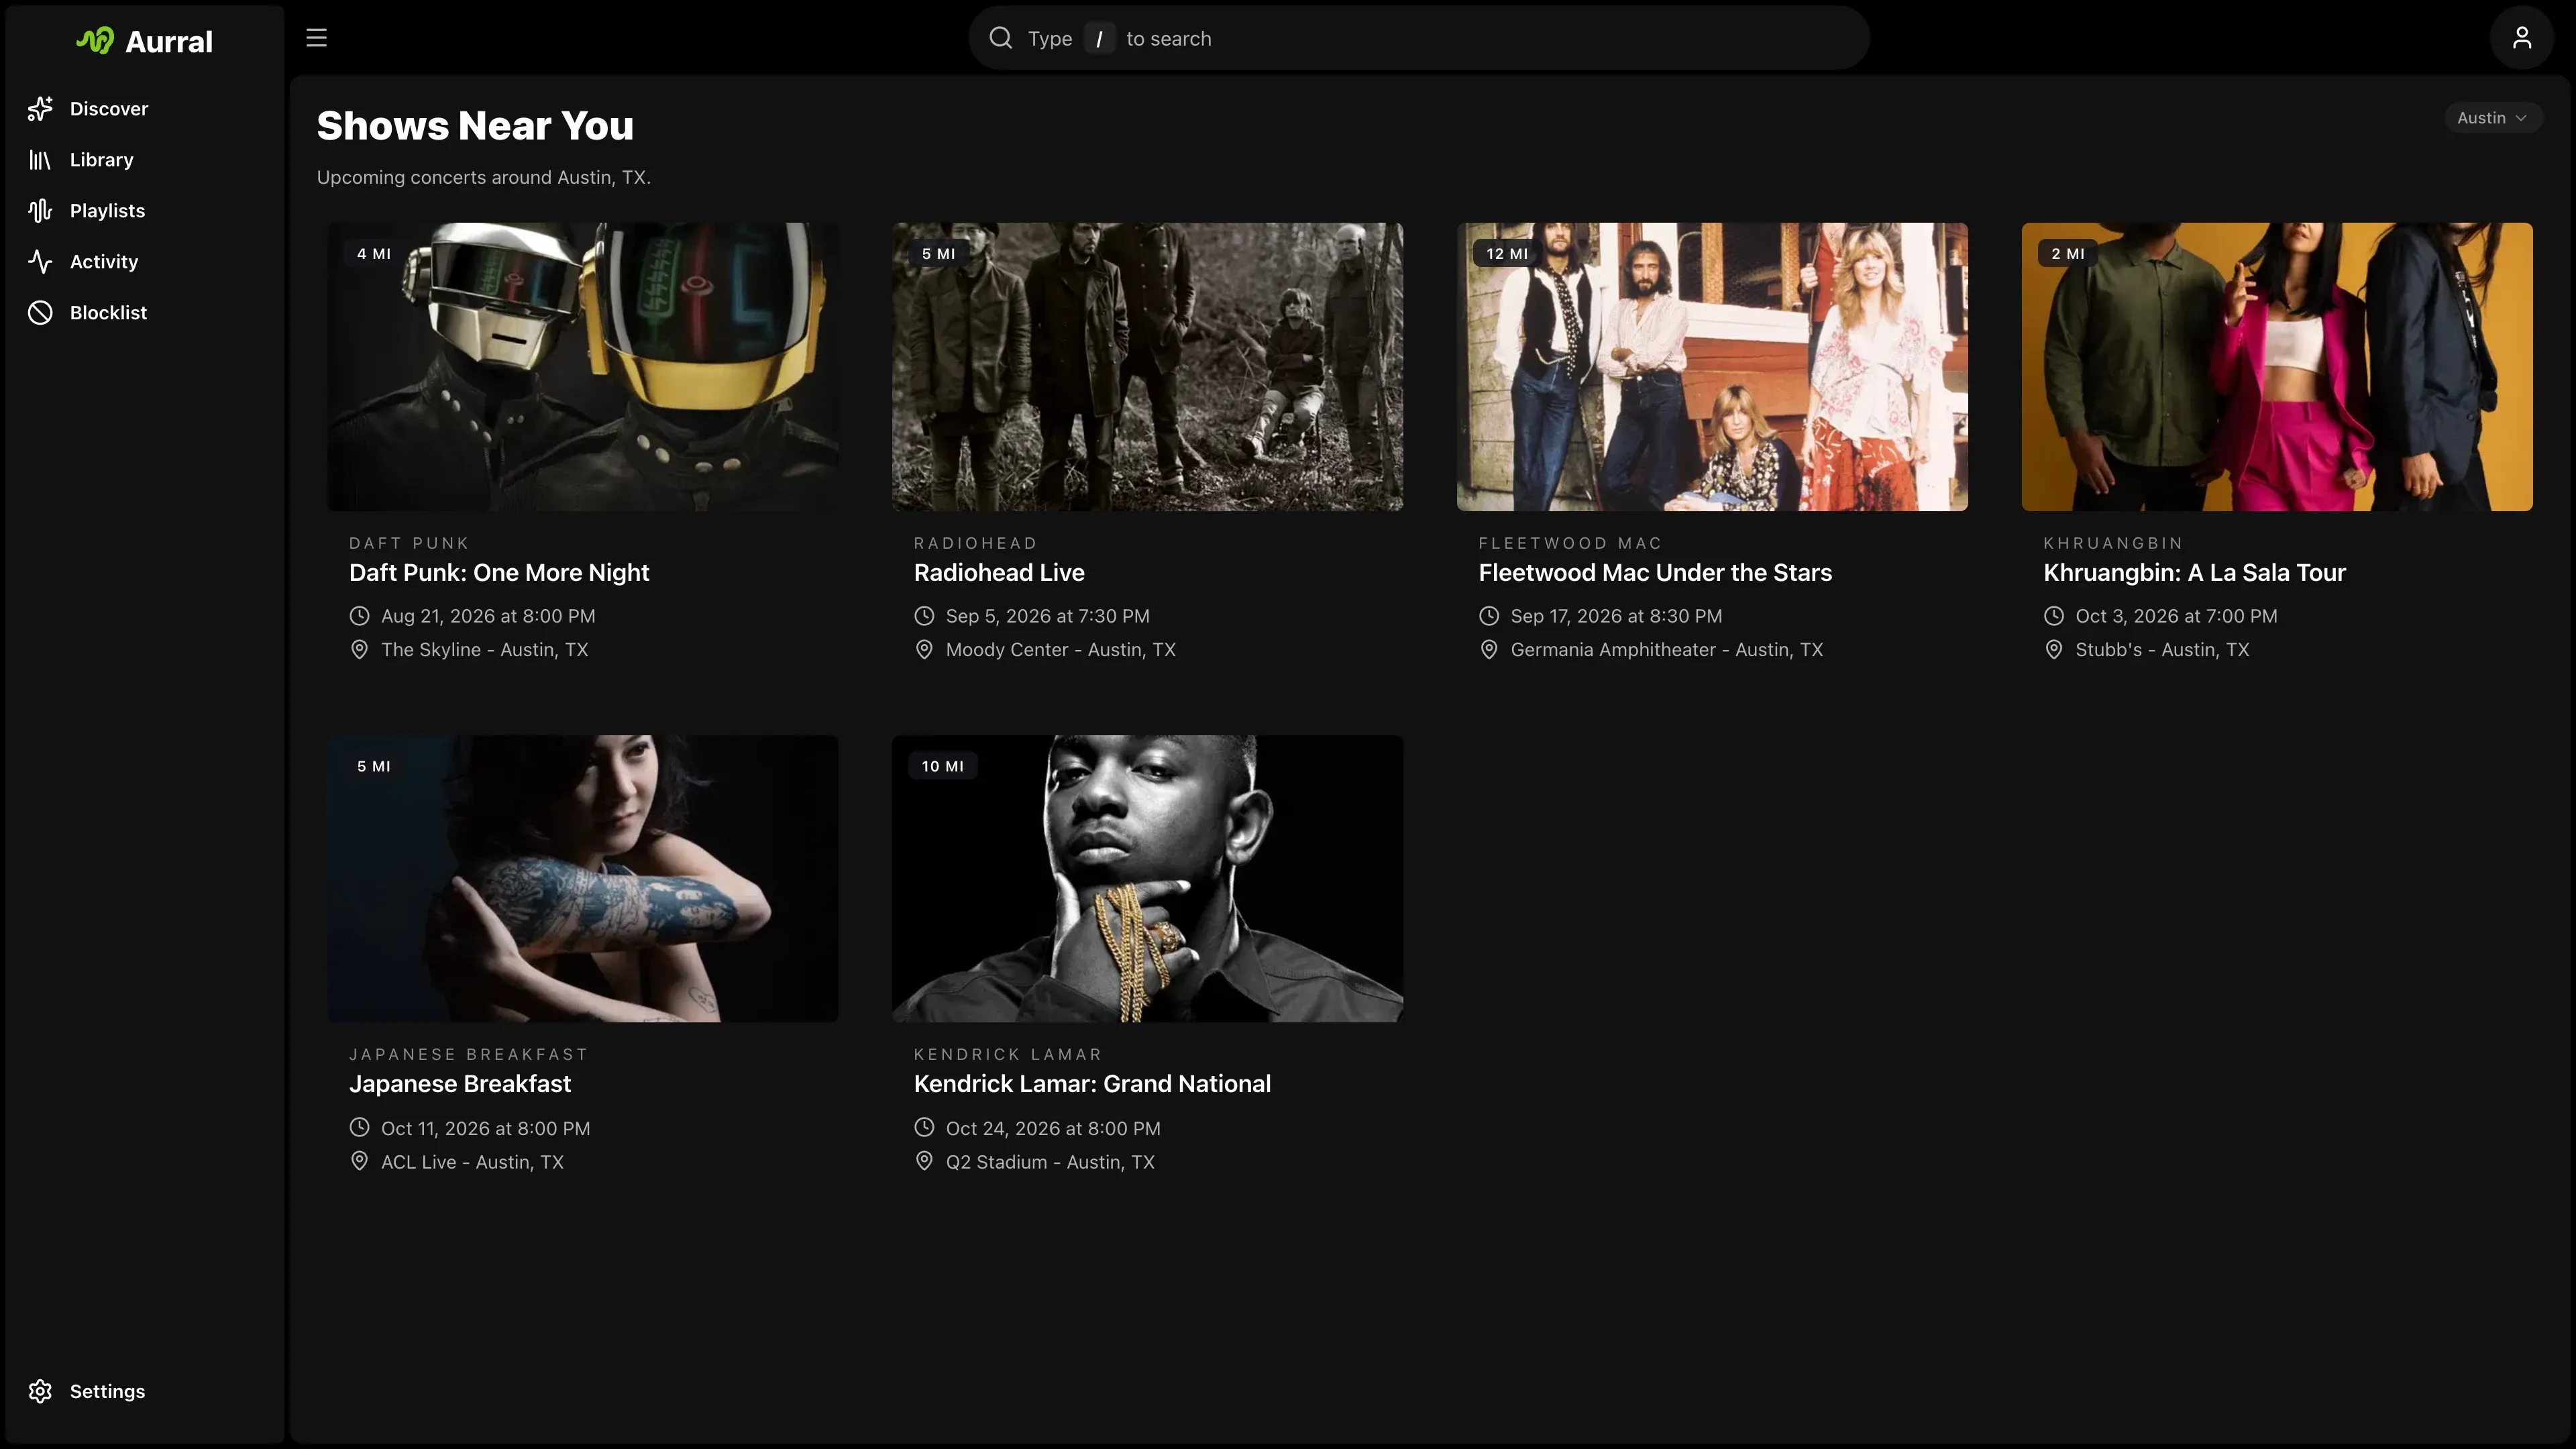This screenshot has width=2576, height=1449.
Task: Open Khruangbin: A La Sala Tour
Action: (2194, 573)
